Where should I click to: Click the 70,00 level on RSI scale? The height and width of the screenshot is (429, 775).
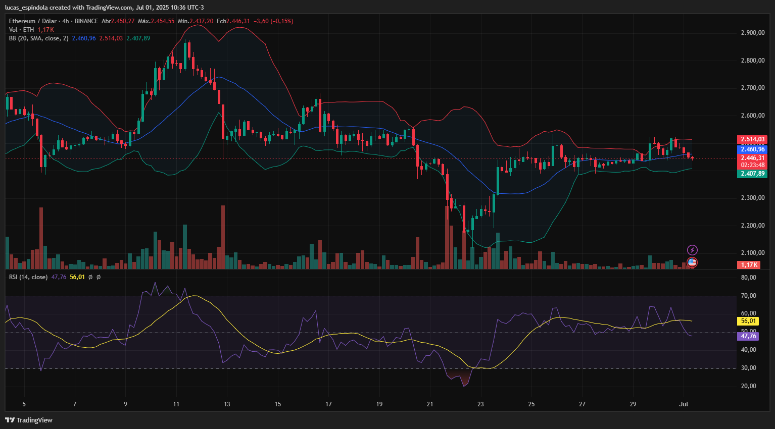pyautogui.click(x=748, y=296)
